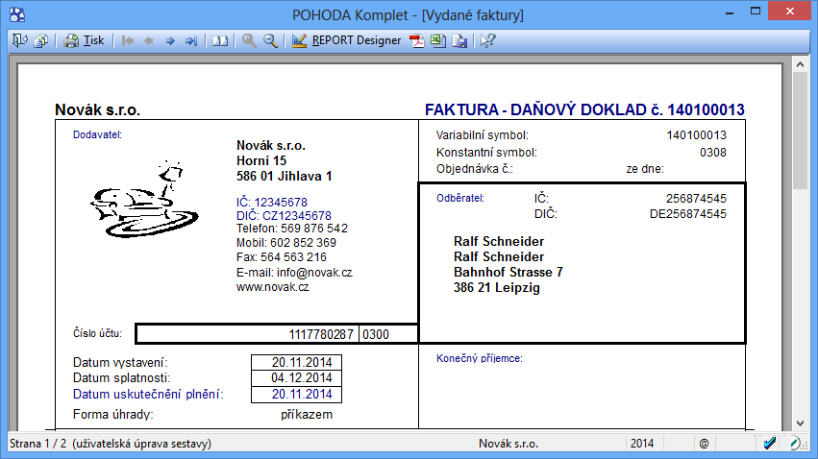818x459 pixels.
Task: Export the invoice to Excel
Action: [x=438, y=40]
